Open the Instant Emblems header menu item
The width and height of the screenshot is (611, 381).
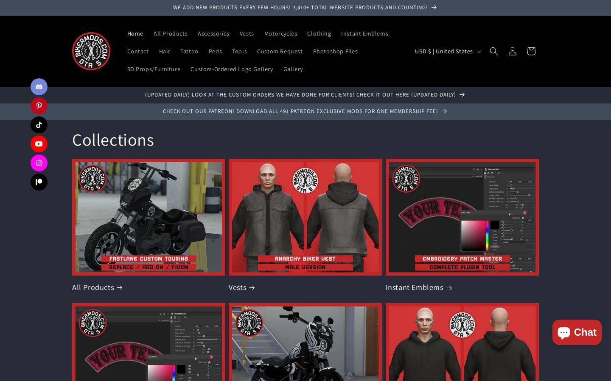coord(364,33)
